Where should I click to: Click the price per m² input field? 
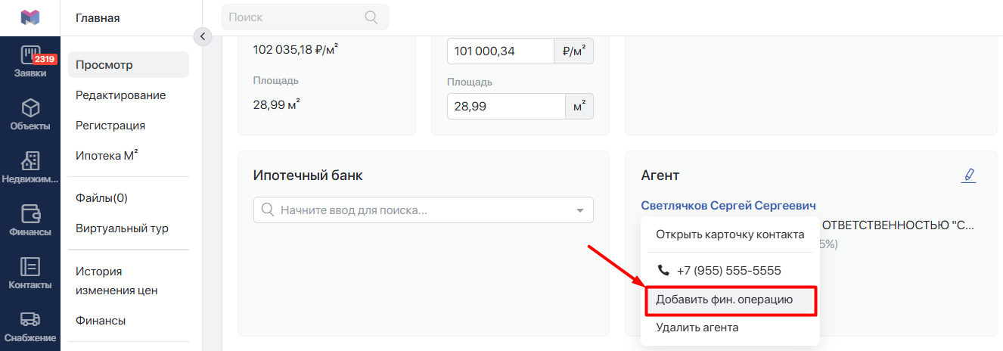pos(500,51)
